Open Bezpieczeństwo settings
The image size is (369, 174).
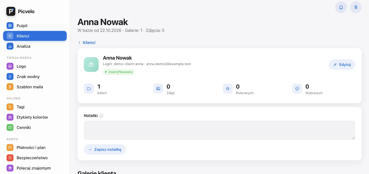click(x=35, y=158)
